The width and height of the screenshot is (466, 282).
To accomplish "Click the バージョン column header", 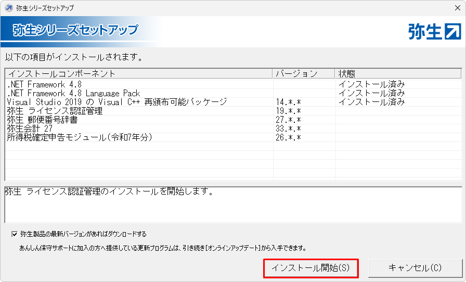I will point(304,73).
